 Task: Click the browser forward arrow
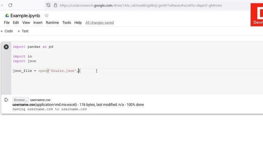point(2,5)
